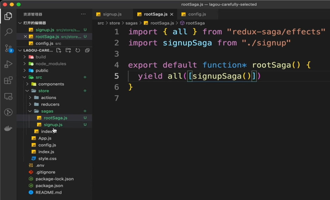Open the Remote Explorer view
The height and width of the screenshot is (200, 330).
[x=8, y=96]
